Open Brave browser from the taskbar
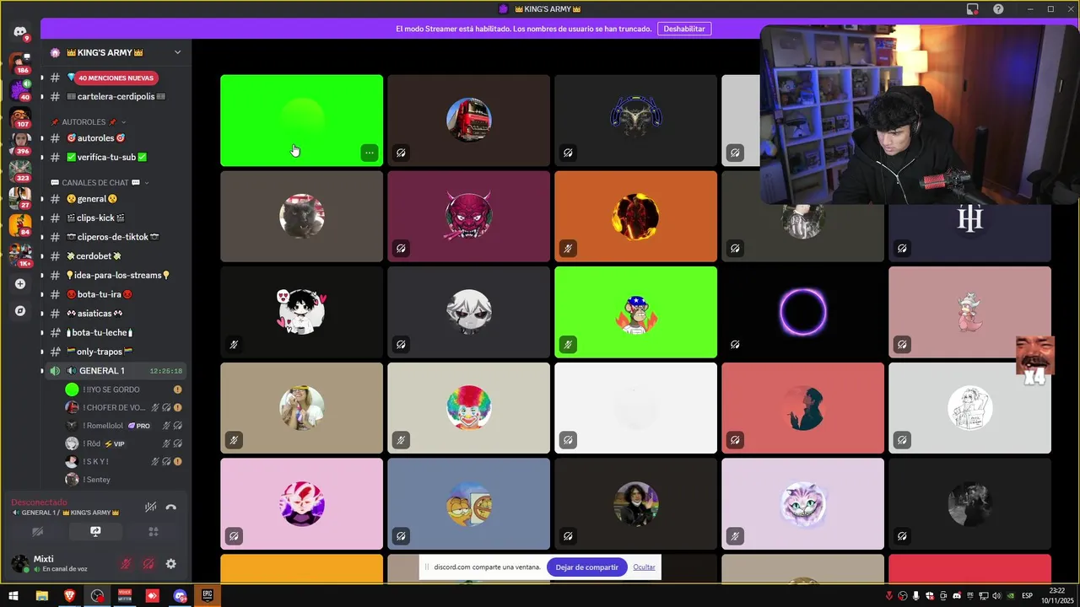Screen dimensions: 1080x607 point(69,596)
